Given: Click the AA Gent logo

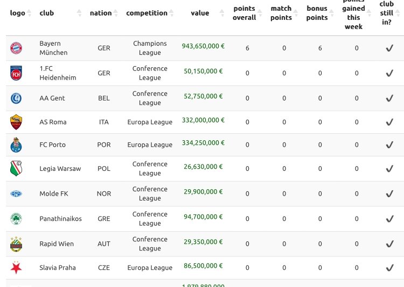Looking at the screenshot, I should [x=16, y=98].
